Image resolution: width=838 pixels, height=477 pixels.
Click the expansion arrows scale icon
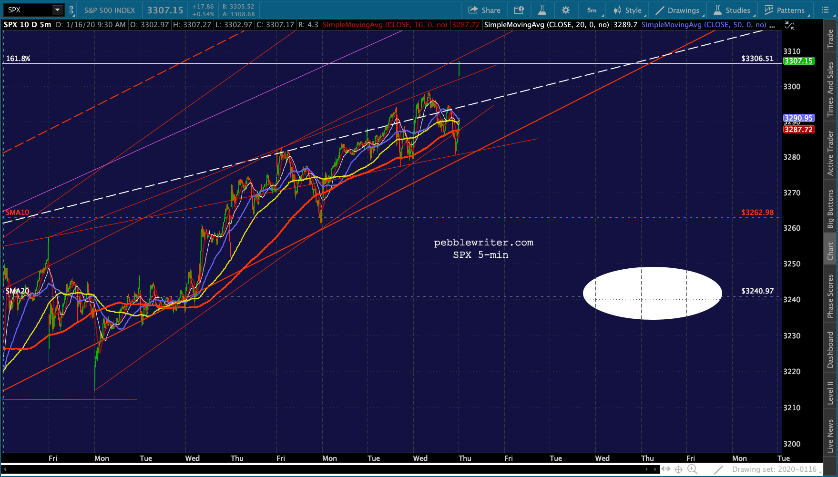pyautogui.click(x=666, y=469)
